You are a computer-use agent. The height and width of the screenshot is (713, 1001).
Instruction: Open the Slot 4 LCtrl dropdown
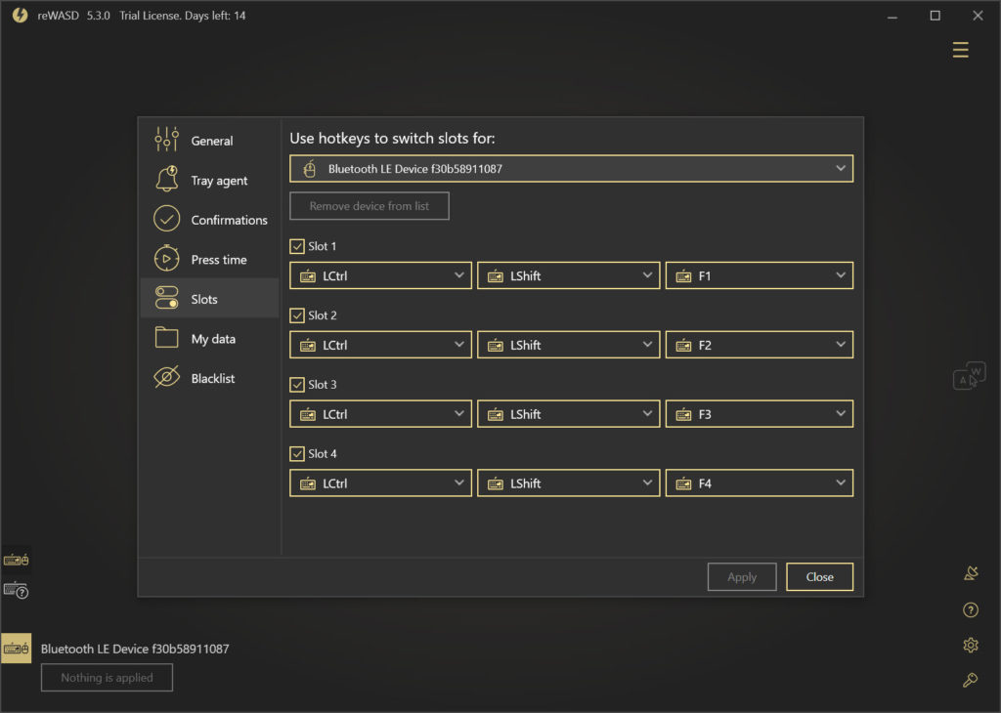pyautogui.click(x=380, y=482)
